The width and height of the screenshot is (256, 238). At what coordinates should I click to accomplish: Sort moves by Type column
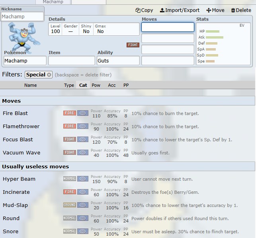click(69, 85)
